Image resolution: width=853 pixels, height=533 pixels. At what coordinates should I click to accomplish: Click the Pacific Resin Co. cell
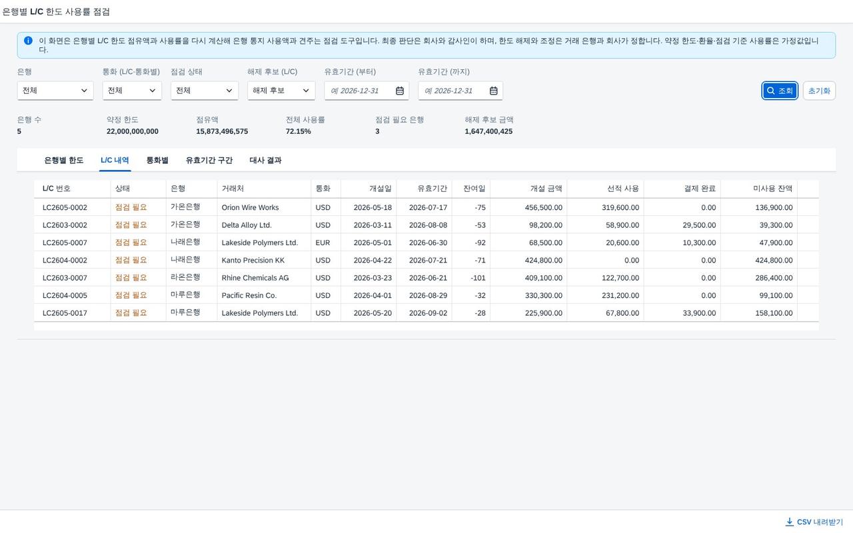coord(264,295)
